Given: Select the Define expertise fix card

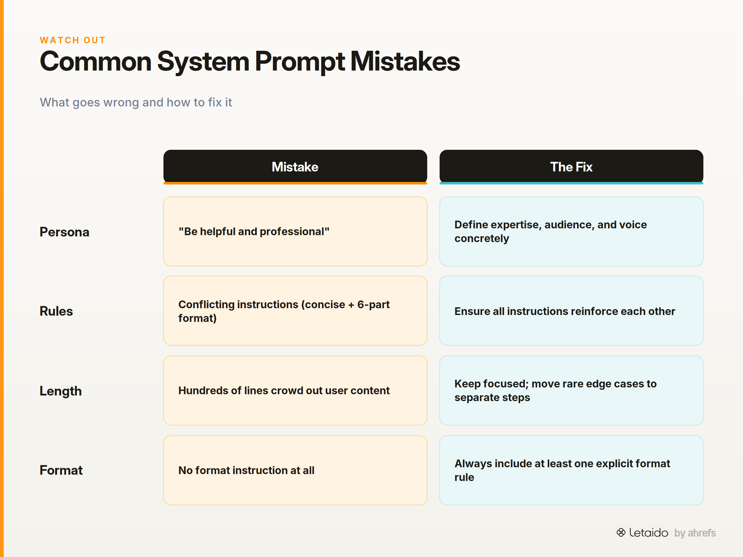Looking at the screenshot, I should (571, 232).
